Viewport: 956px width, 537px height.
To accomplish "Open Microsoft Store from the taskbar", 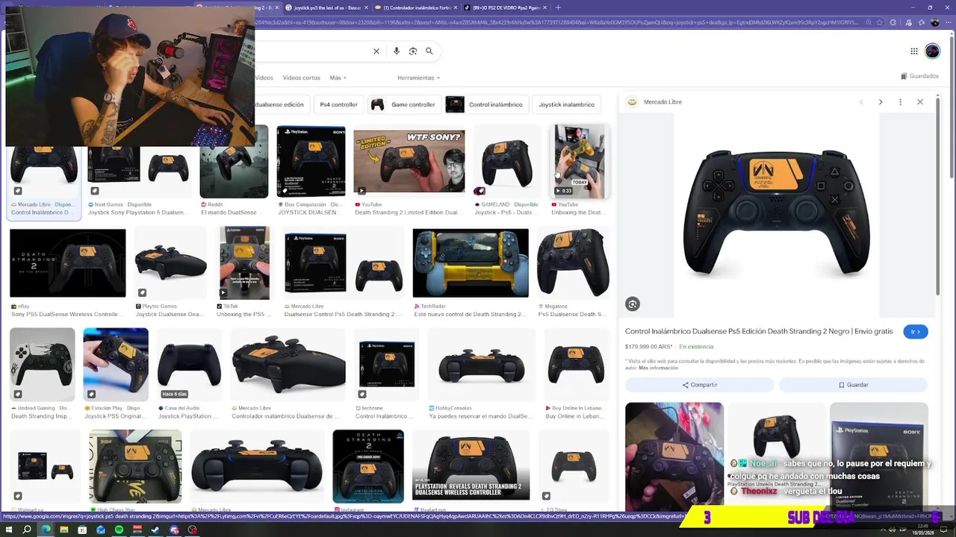I will click(82, 530).
